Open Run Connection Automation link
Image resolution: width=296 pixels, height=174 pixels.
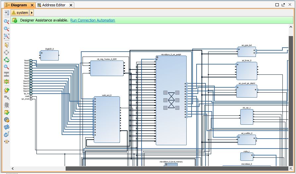pyautogui.click(x=92, y=20)
